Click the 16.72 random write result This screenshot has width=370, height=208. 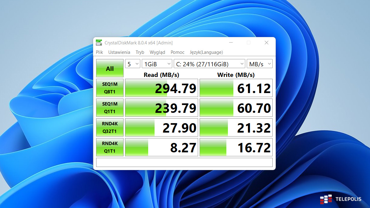236,147
